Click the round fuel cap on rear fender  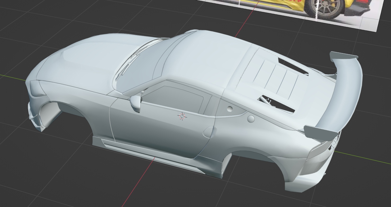[251, 119]
